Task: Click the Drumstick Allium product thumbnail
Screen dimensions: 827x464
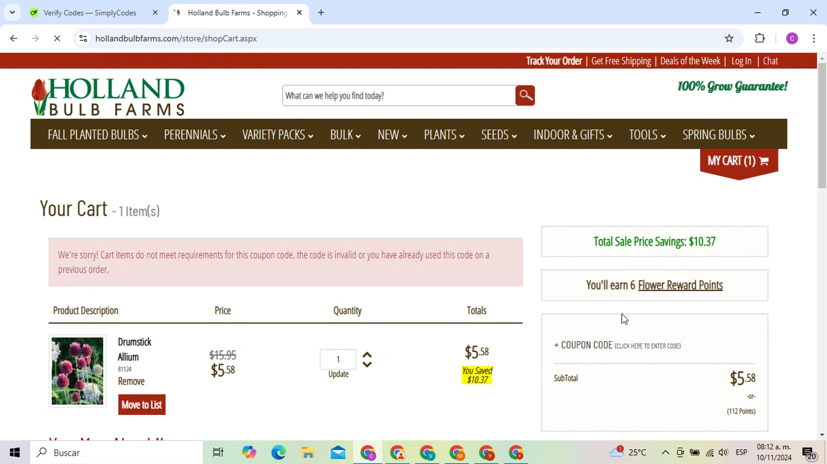Action: [x=77, y=371]
